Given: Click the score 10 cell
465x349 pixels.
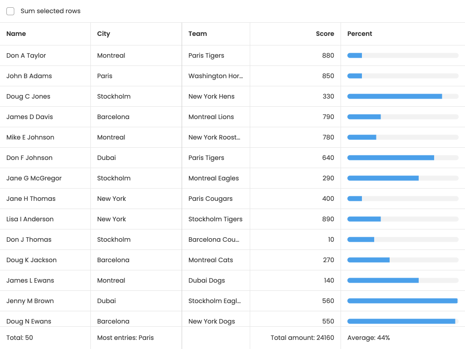Looking at the screenshot, I should point(331,239).
